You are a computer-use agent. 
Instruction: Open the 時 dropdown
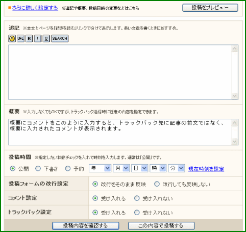158,168
